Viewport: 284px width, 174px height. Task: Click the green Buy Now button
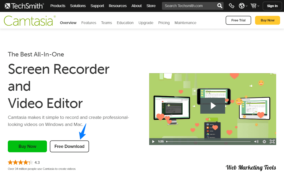(27, 146)
